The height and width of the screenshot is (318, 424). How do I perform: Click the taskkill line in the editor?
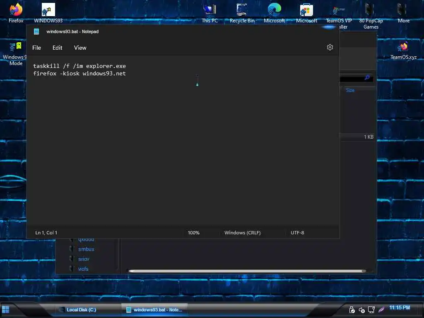point(79,66)
